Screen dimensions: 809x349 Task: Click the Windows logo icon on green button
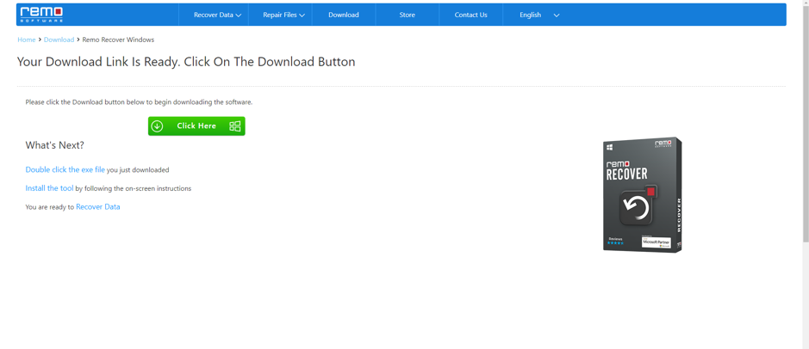(x=234, y=126)
